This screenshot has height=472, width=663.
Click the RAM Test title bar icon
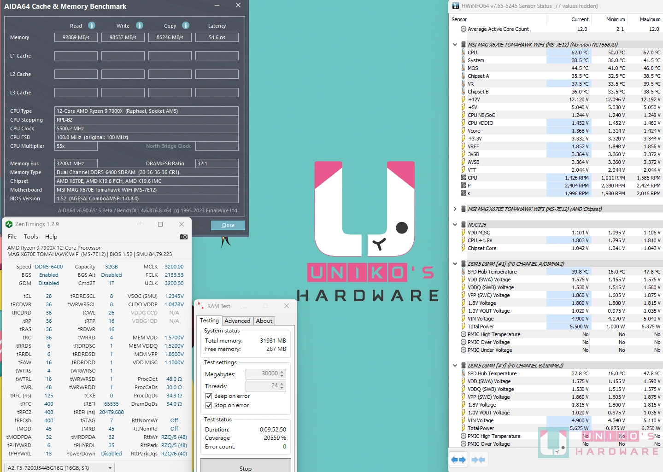[x=201, y=306]
